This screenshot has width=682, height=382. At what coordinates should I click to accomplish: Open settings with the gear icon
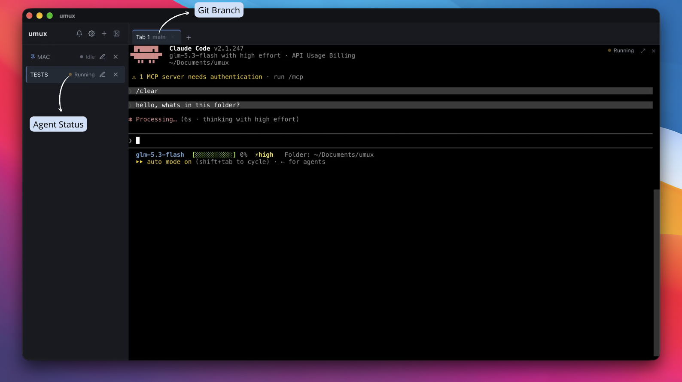point(92,33)
